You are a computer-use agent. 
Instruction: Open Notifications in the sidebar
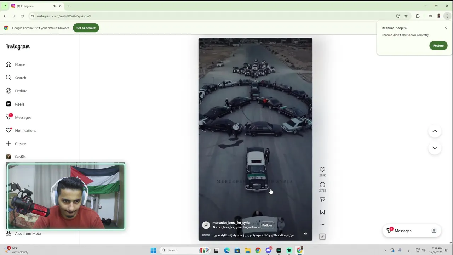(21, 130)
